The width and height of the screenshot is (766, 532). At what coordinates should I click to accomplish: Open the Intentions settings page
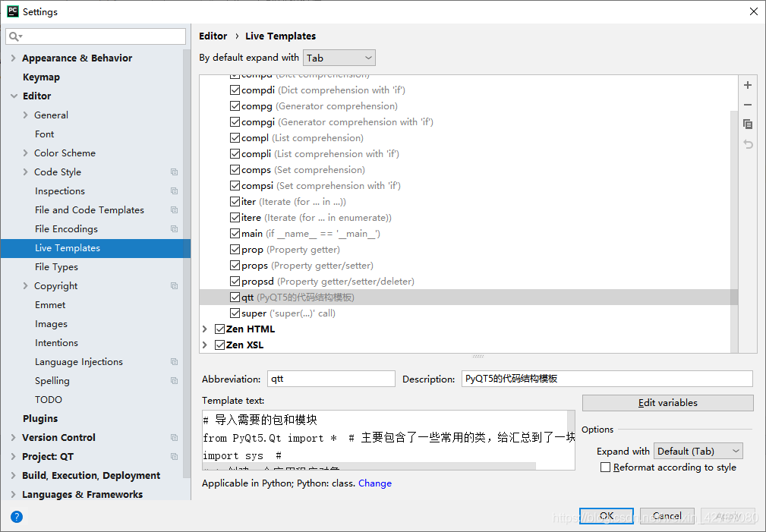[x=56, y=343]
